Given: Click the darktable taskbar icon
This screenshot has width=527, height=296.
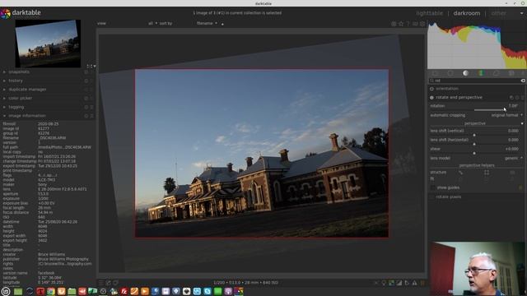Looking at the screenshot, I should [x=239, y=291].
